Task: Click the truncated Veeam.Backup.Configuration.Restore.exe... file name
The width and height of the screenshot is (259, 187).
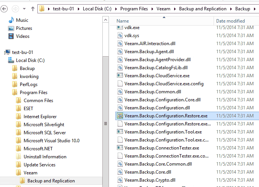Action: click(x=168, y=124)
